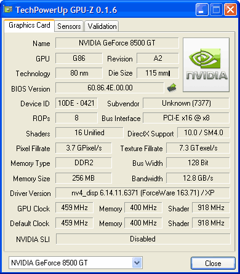Click the Memory Type value DDR2
Screen dimensions: 240x274
coord(84,163)
